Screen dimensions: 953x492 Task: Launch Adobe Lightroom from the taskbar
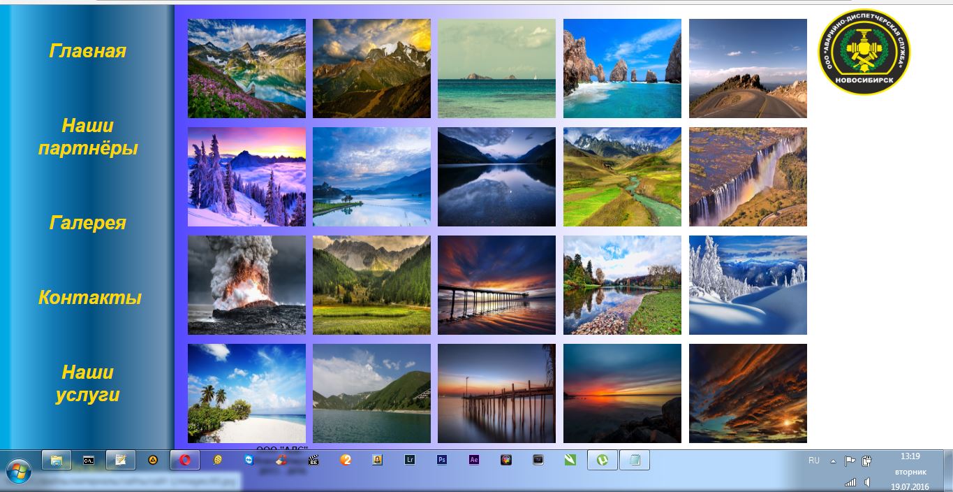pos(410,460)
